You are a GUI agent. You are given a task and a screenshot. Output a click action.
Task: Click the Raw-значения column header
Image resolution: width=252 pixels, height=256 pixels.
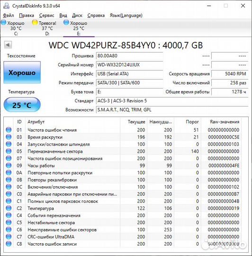(221, 122)
